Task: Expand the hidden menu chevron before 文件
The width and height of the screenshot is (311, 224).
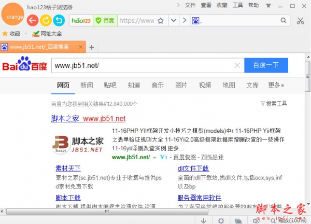Action: click(x=178, y=5)
